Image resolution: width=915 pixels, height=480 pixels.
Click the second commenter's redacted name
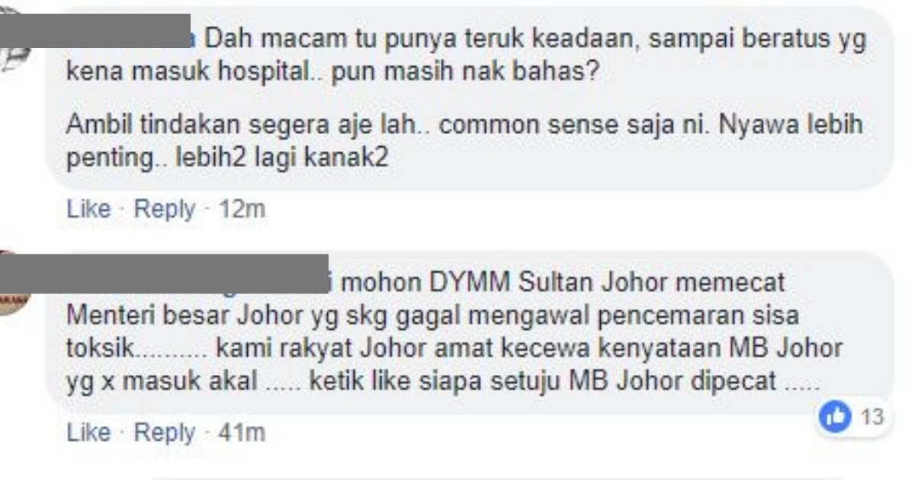[164, 273]
